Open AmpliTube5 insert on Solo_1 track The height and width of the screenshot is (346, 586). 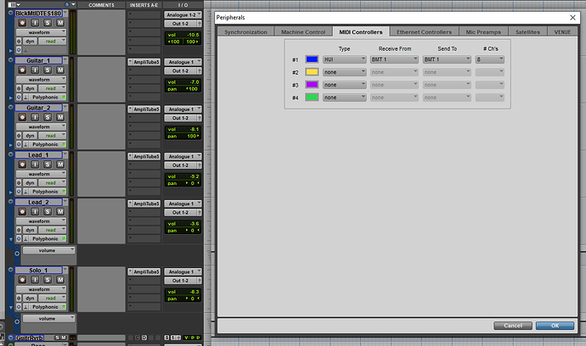144,271
